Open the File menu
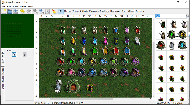The height and width of the screenshot is (105, 190). pos(3,7)
